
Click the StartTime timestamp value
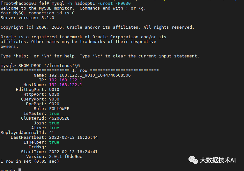73,152
